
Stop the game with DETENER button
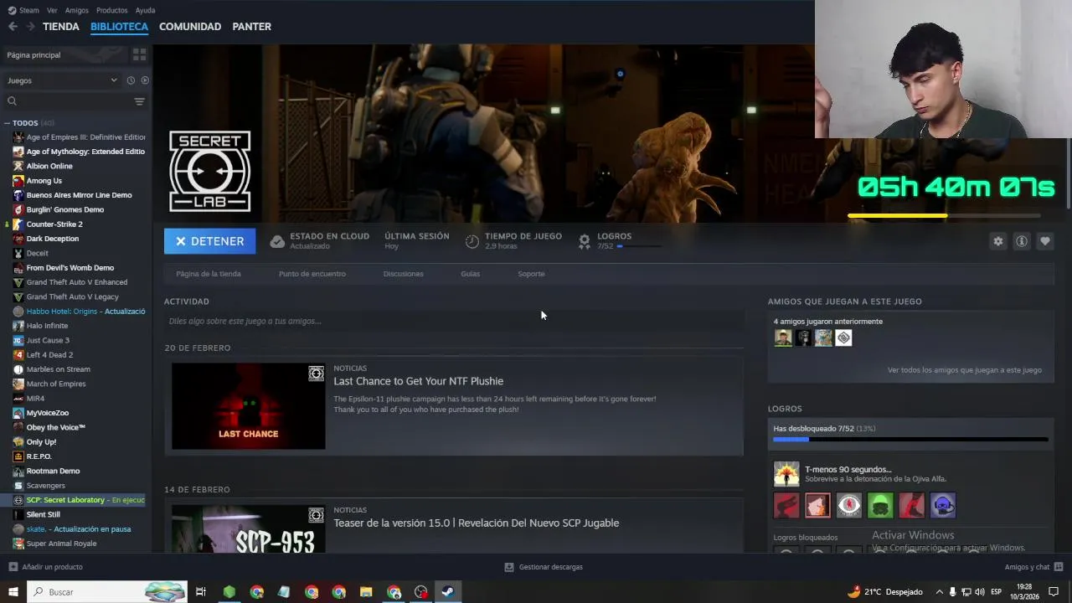(x=209, y=241)
